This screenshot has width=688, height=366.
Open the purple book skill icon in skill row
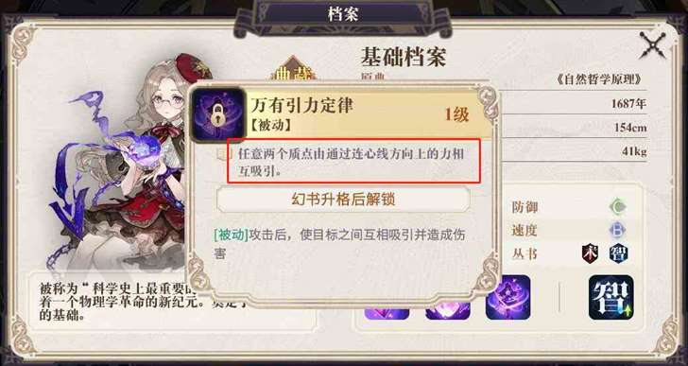point(508,297)
